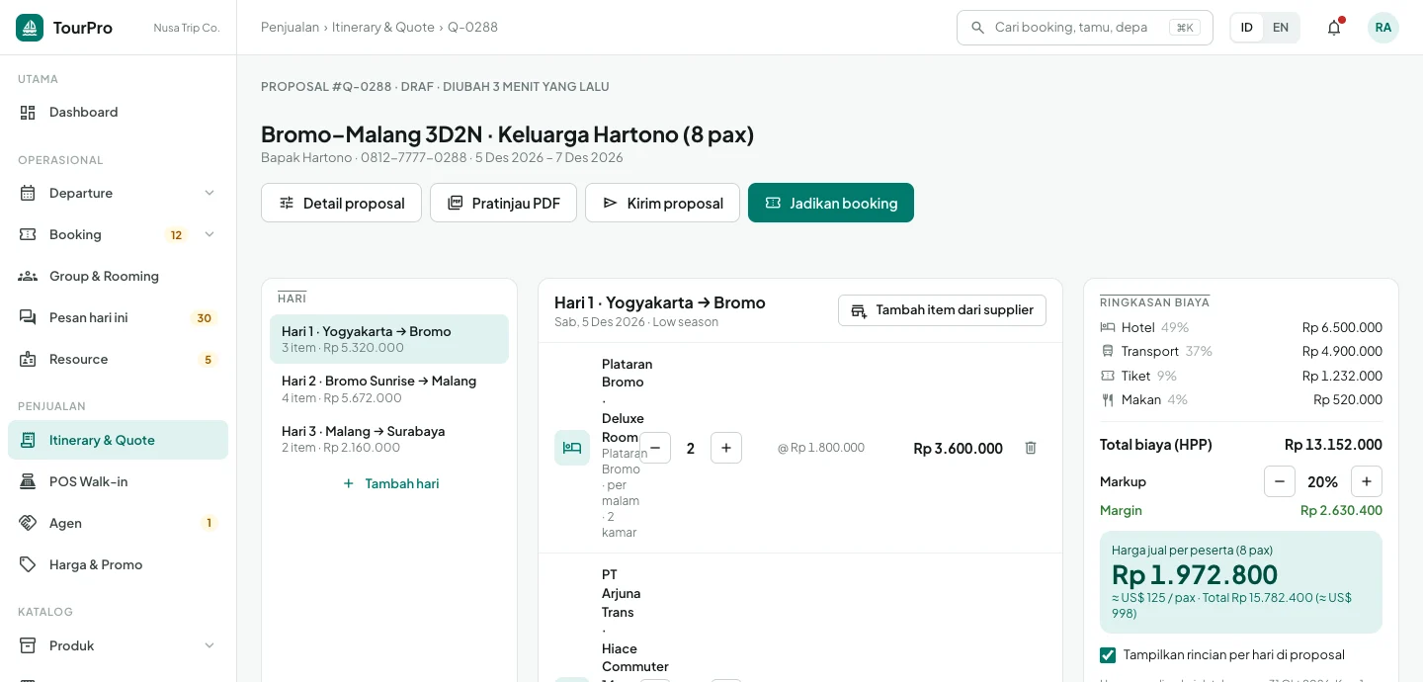Increase Plataran Bromo room quantity
The width and height of the screenshot is (1423, 682).
[726, 448]
